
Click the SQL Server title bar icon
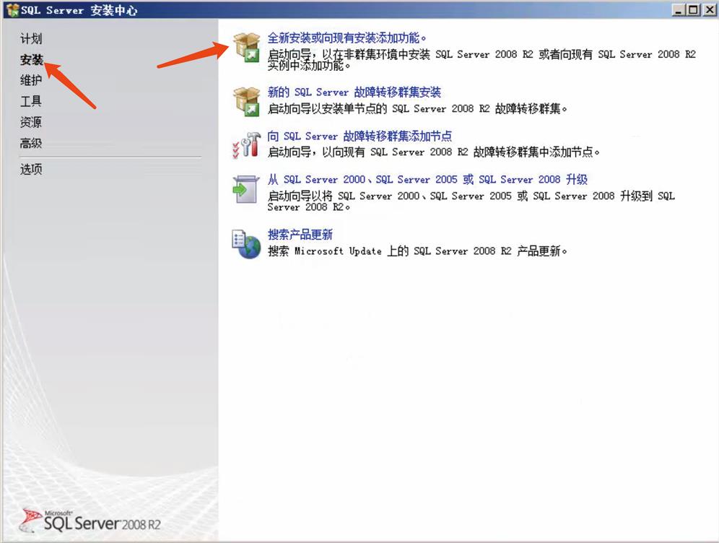(x=12, y=10)
